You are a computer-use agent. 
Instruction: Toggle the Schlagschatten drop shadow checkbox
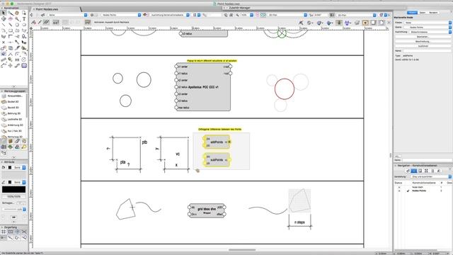coord(20,203)
